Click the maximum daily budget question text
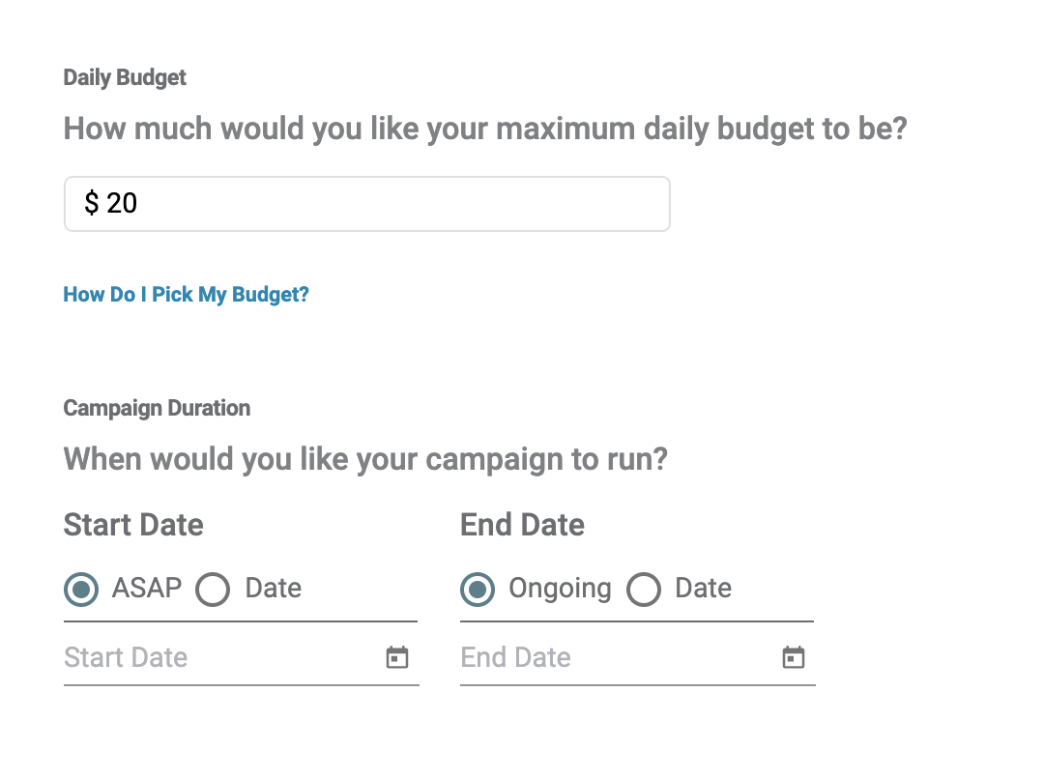 485,130
